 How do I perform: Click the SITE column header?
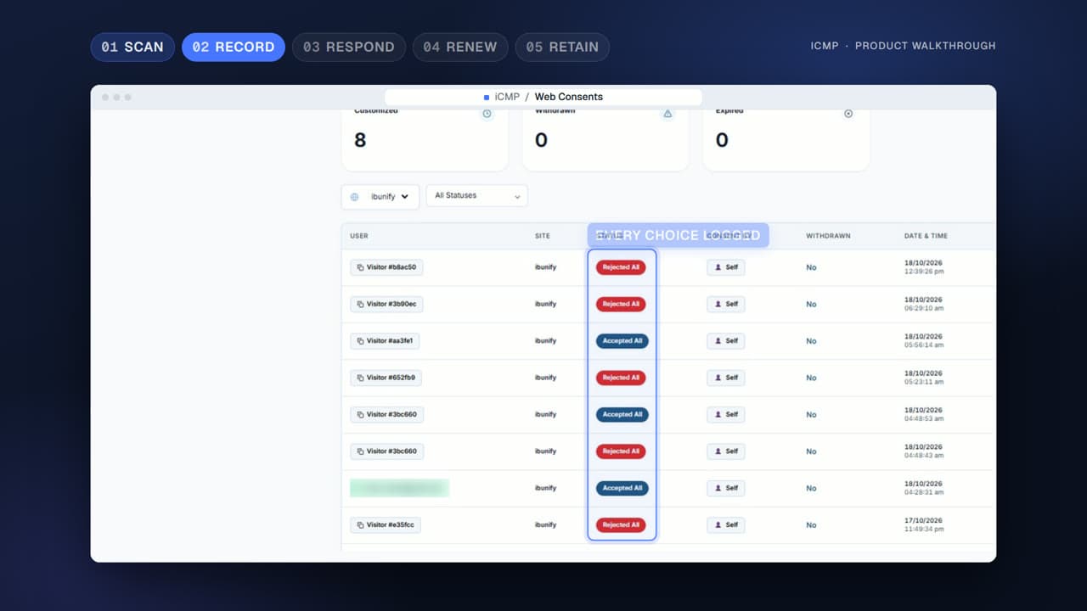543,236
